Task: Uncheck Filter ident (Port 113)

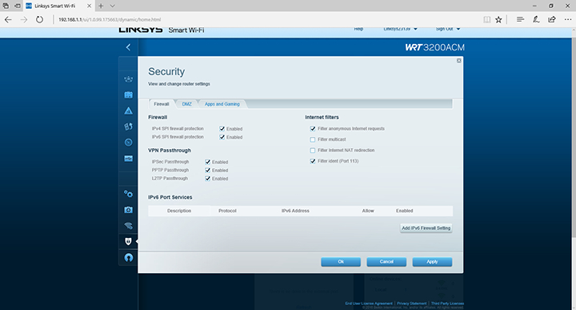Action: point(313,161)
